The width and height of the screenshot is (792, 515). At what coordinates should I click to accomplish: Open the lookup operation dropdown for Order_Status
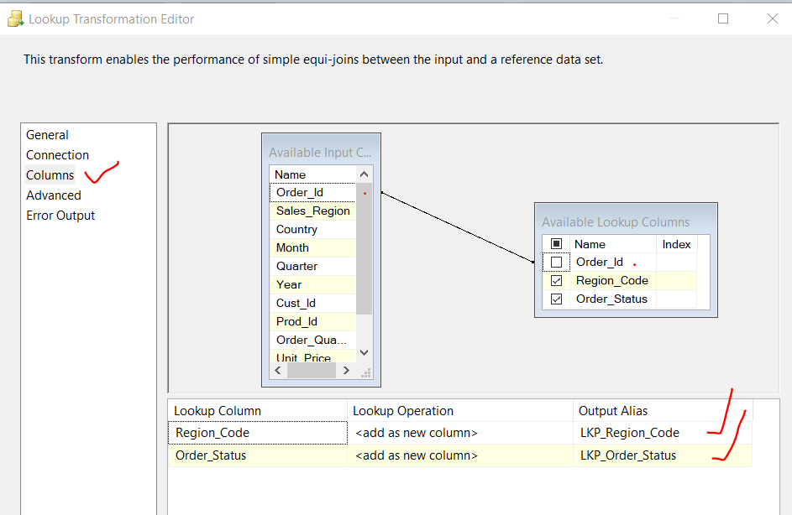click(457, 455)
